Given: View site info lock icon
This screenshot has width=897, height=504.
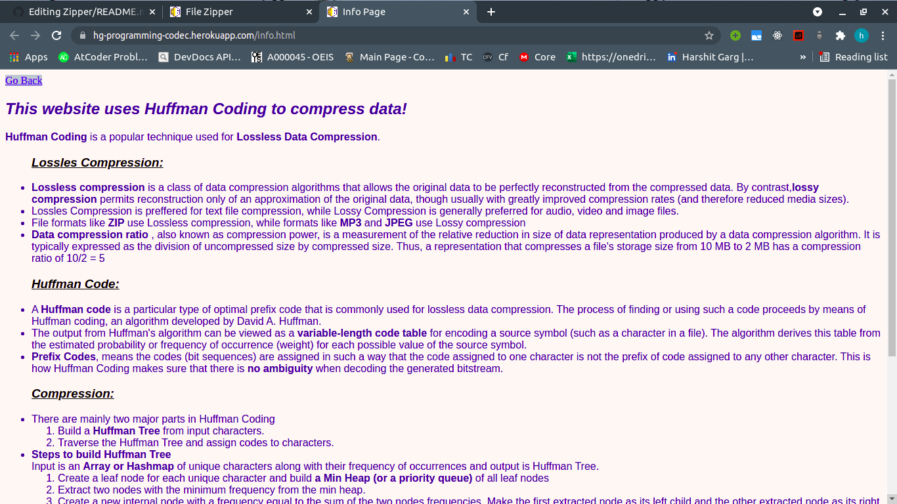Looking at the screenshot, I should 83,35.
